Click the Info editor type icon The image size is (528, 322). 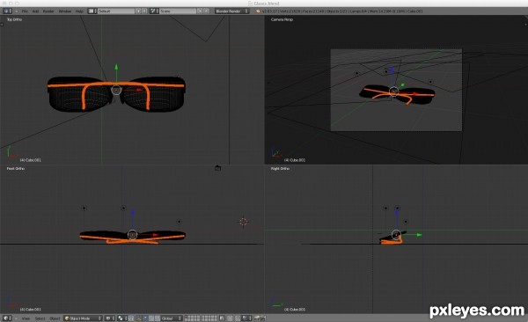point(7,11)
